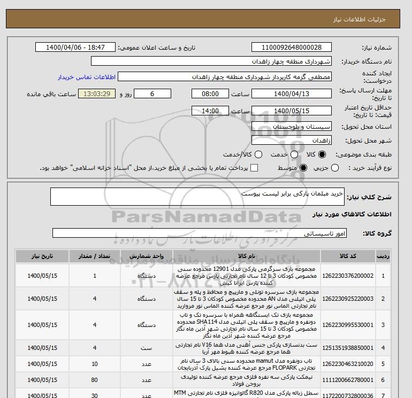Click item name ست بدنسازی پارکی هما V16
Viewport: 412px width, 398px height.
(247, 348)
